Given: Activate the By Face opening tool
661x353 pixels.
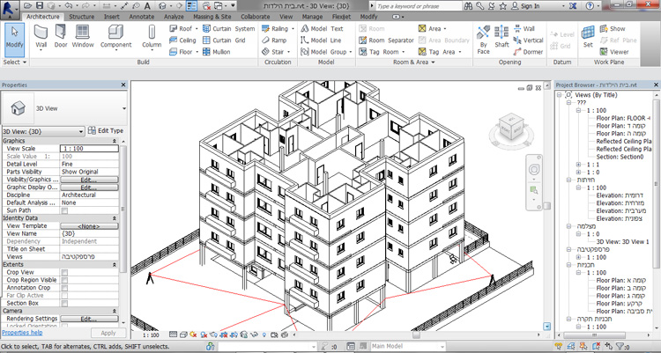Looking at the screenshot, I should [483, 40].
